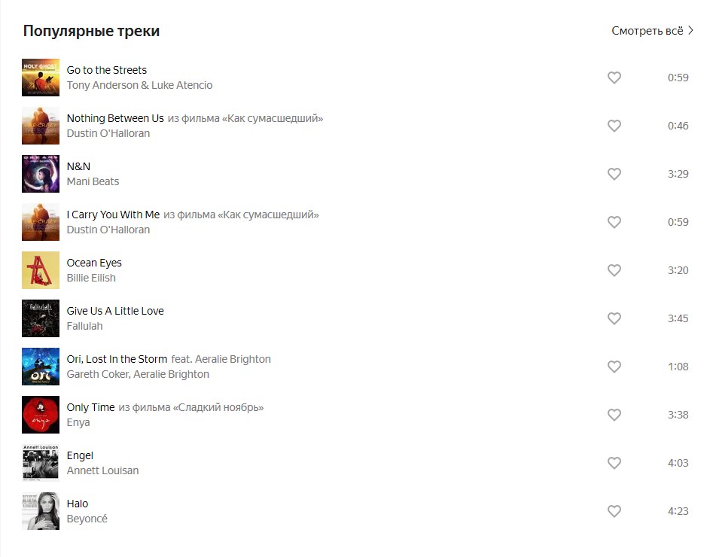The width and height of the screenshot is (713, 557).
Task: Like the track Nothing Between Us
Action: [x=614, y=126]
